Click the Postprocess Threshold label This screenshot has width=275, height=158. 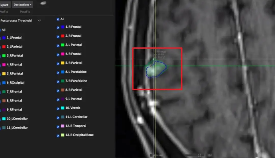pyautogui.click(x=16, y=21)
